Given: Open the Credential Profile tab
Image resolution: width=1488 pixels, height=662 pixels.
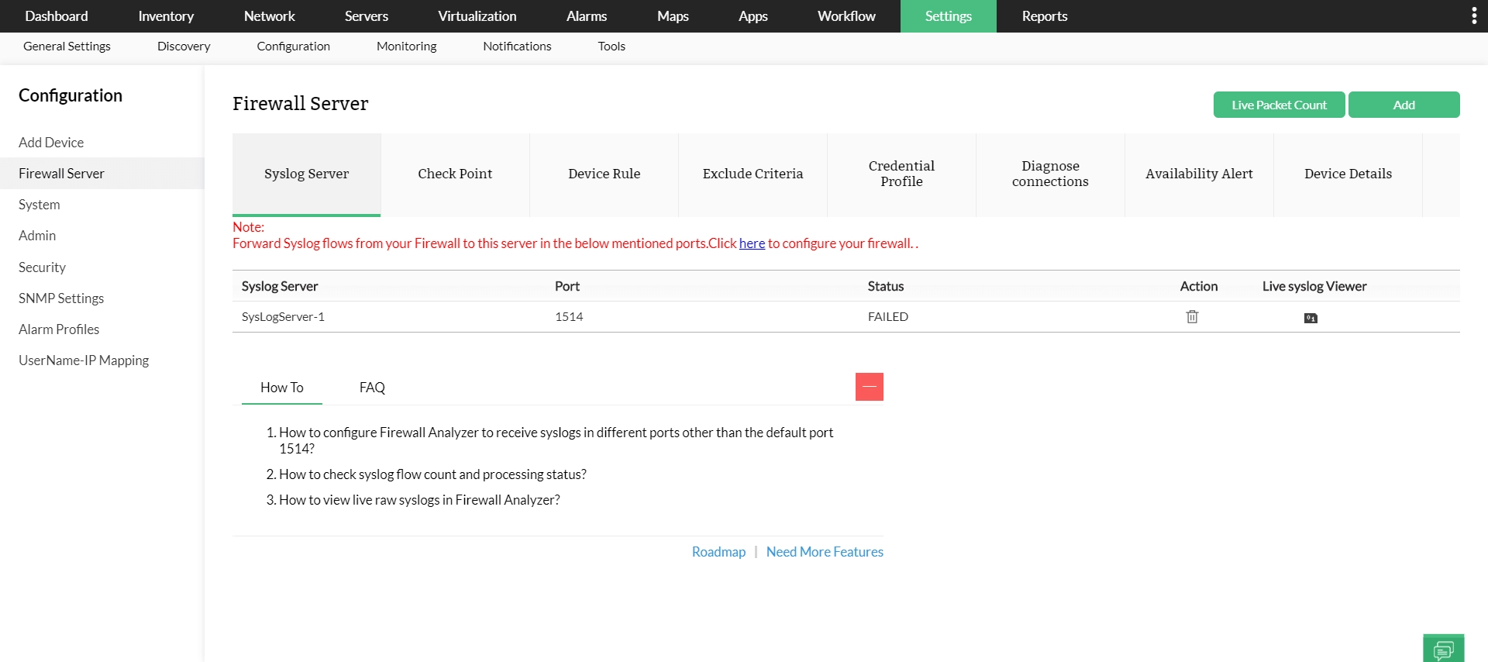Looking at the screenshot, I should [x=901, y=174].
